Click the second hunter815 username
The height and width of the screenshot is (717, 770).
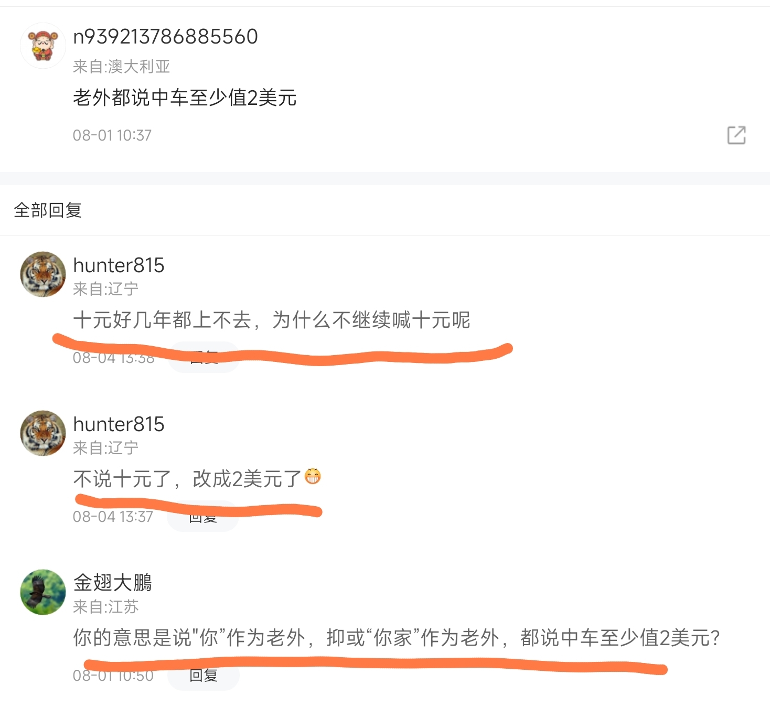point(119,424)
